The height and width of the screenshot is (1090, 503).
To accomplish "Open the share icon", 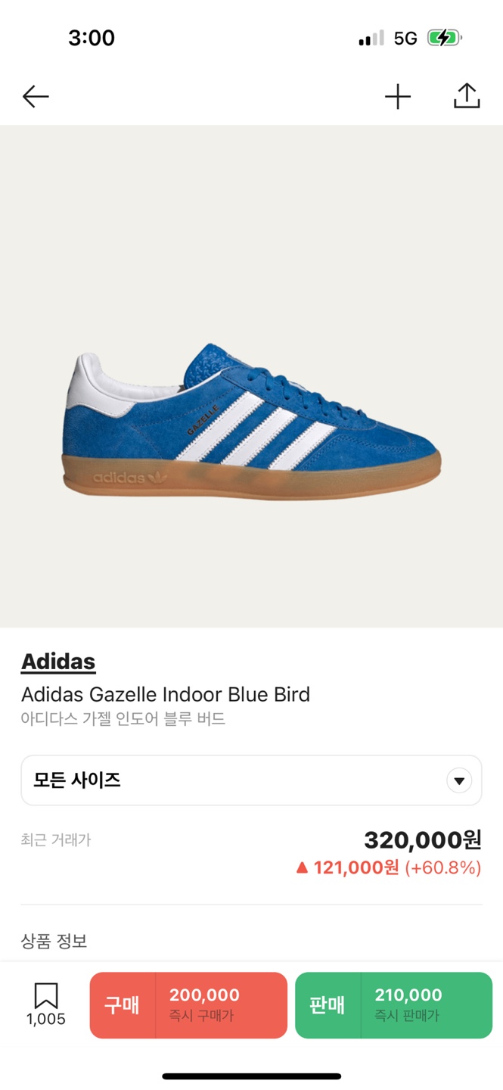I will click(467, 96).
